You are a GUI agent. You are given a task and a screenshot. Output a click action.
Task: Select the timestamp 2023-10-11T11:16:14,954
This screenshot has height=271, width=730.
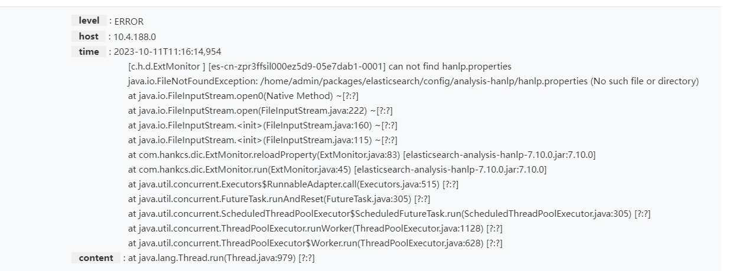click(x=168, y=52)
